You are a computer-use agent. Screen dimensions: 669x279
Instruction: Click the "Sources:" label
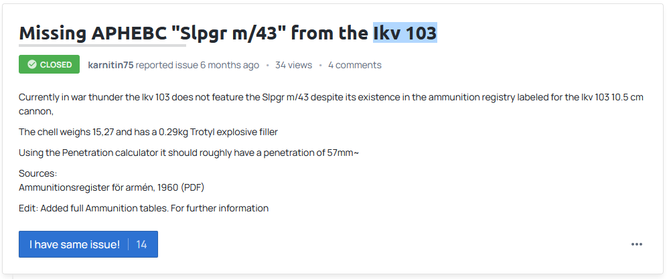coord(38,174)
